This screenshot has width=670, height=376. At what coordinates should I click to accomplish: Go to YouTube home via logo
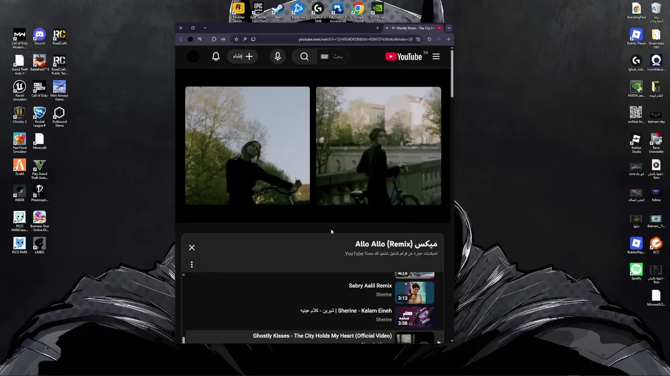[404, 56]
